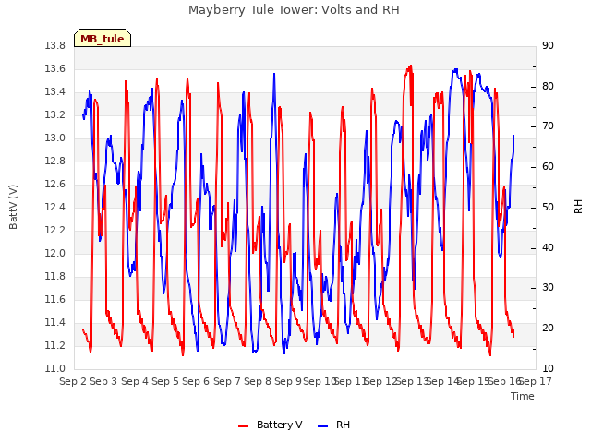This screenshot has width=591, height=443.
Task: Click the 80 RH tick label
Action: coord(548,86)
